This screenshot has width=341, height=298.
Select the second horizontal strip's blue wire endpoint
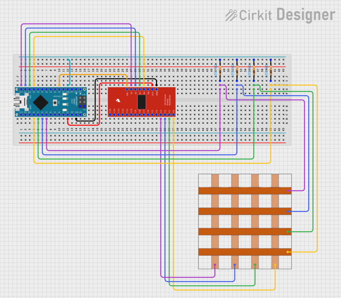pos(288,211)
